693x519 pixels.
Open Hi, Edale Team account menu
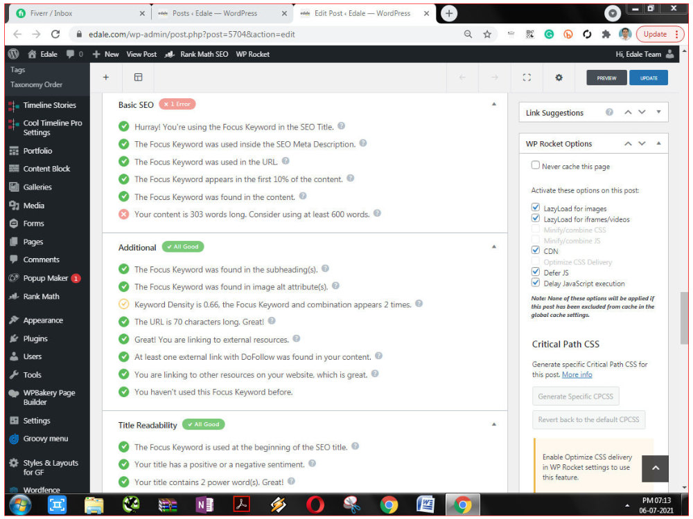coord(644,54)
